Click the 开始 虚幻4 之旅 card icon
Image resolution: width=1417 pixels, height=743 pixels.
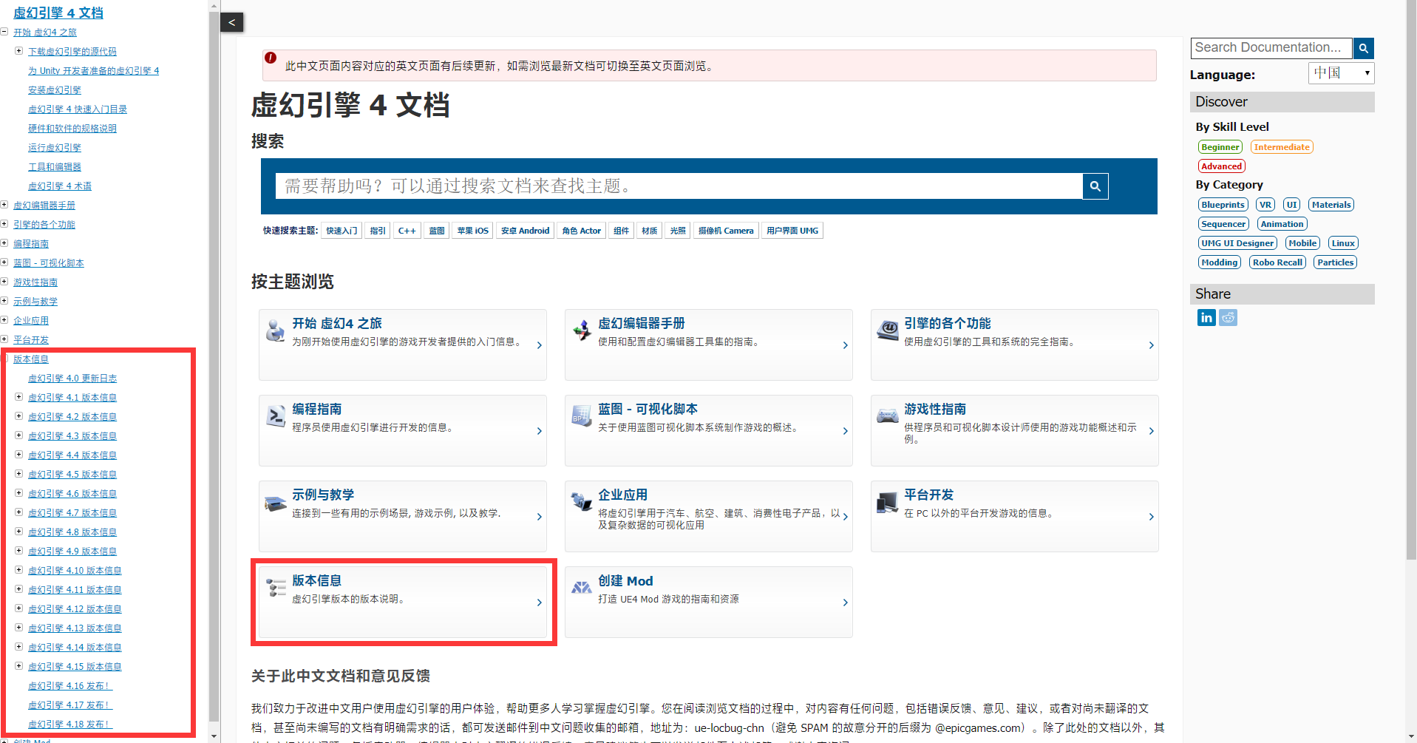click(276, 330)
